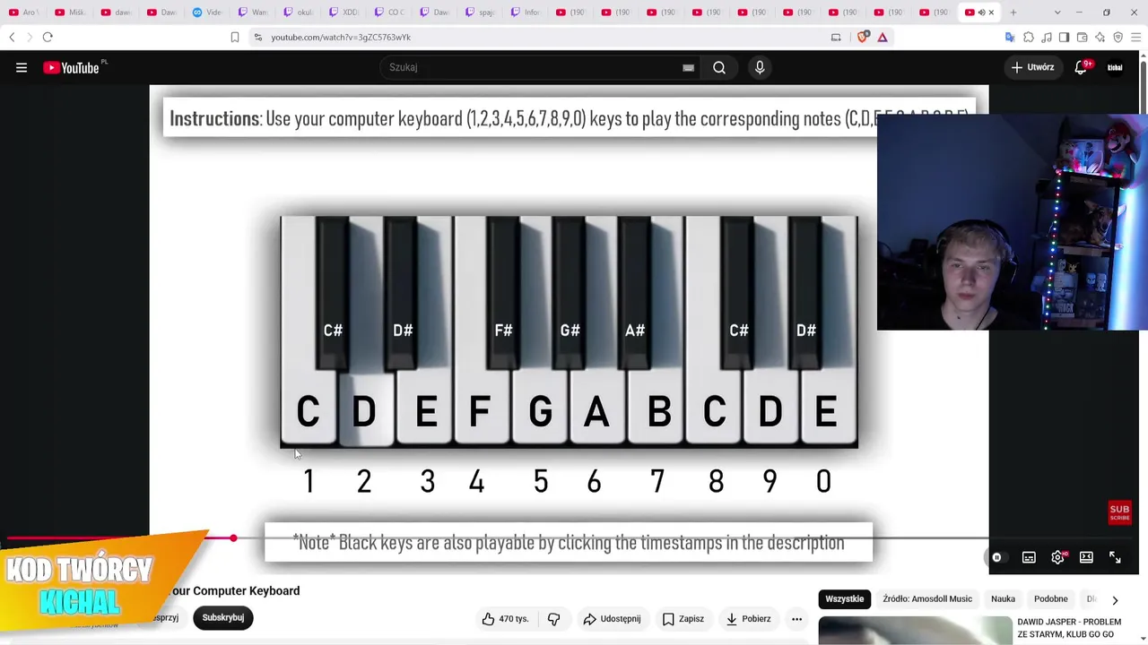1148x645 pixels.
Task: Switch to the 'XDD' tab
Action: (344, 13)
